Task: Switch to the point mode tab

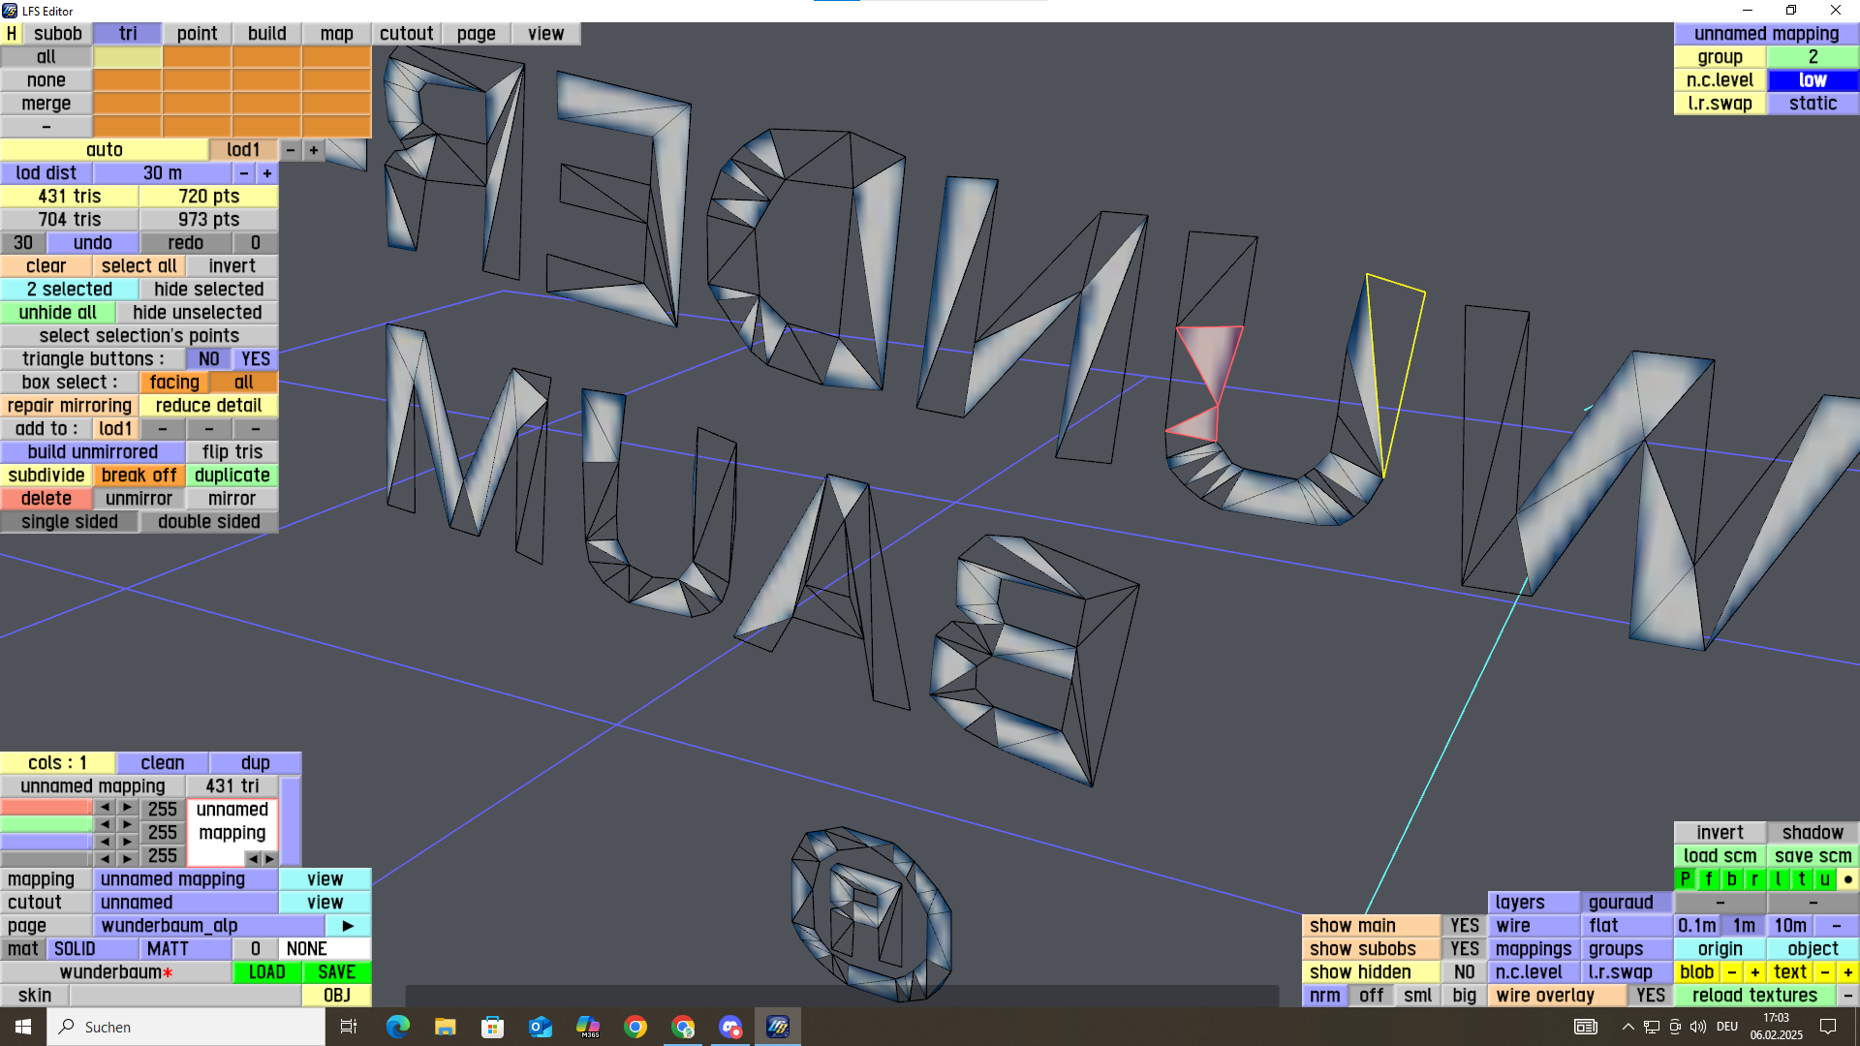Action: coord(197,34)
